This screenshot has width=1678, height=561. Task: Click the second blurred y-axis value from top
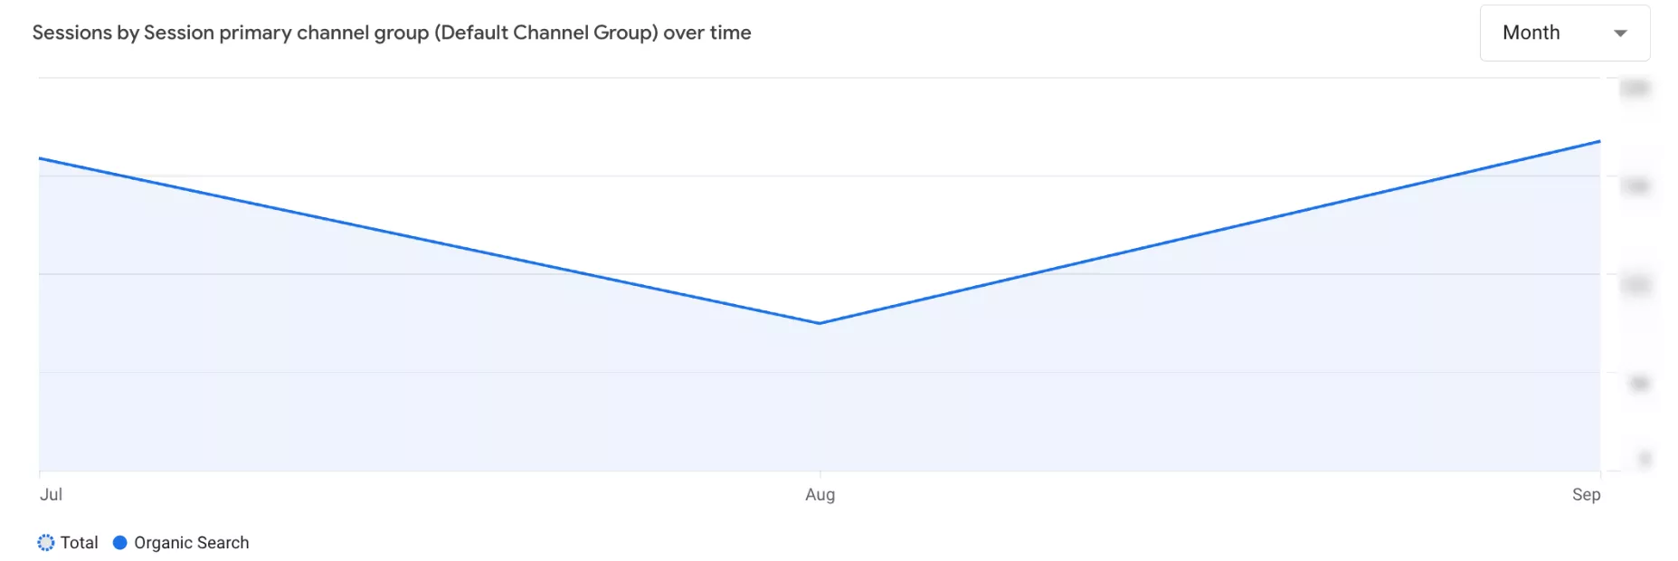tap(1635, 187)
